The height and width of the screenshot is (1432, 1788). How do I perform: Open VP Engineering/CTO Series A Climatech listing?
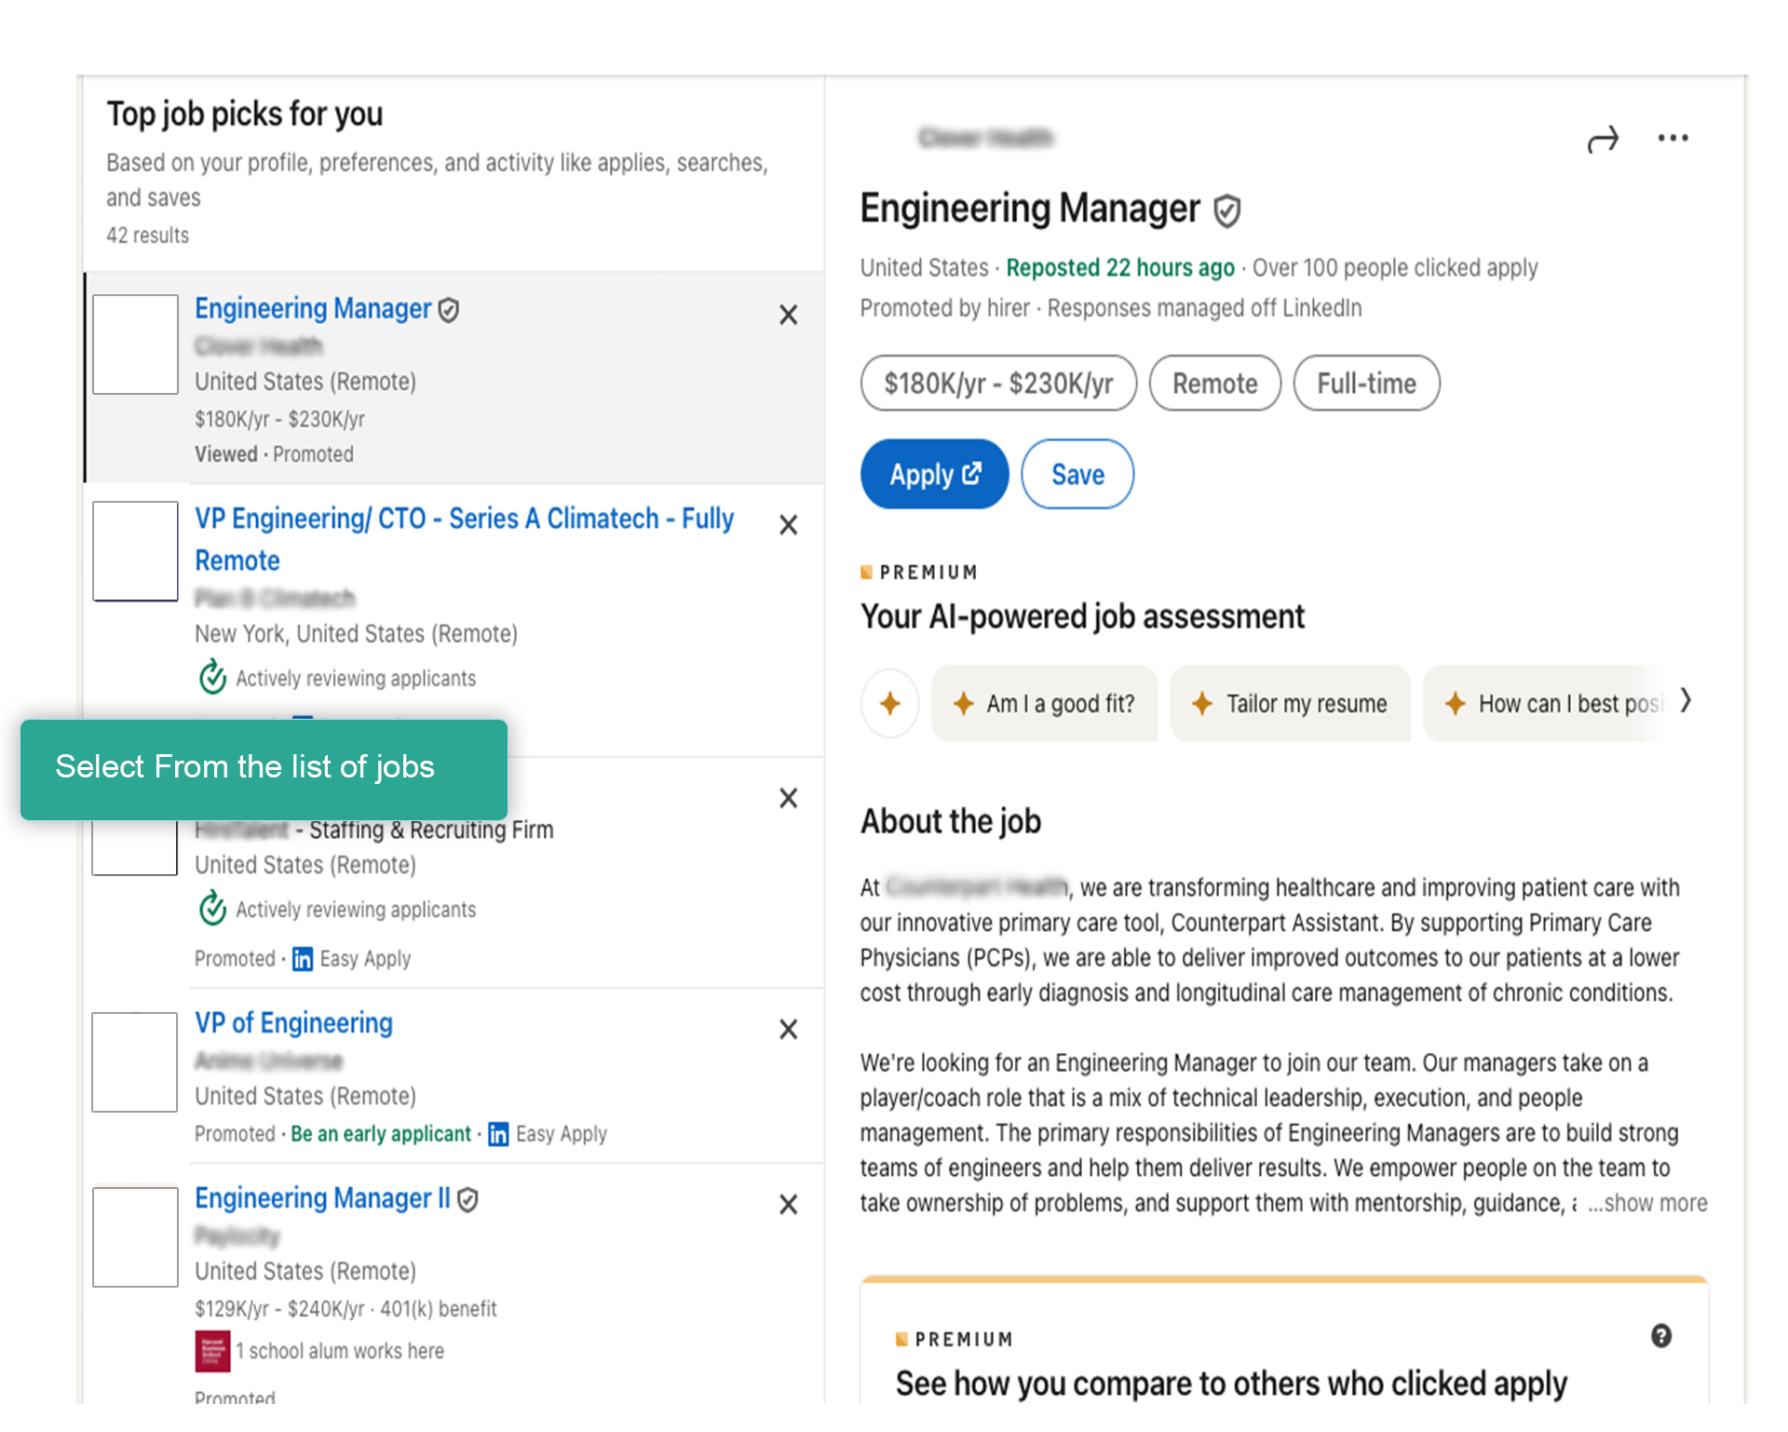click(x=464, y=520)
